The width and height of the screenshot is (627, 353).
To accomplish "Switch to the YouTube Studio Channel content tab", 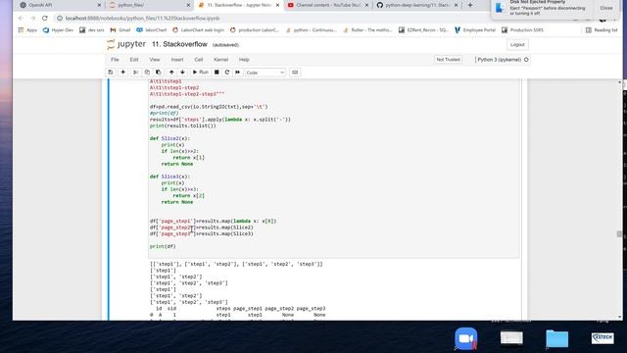I will (x=327, y=5).
